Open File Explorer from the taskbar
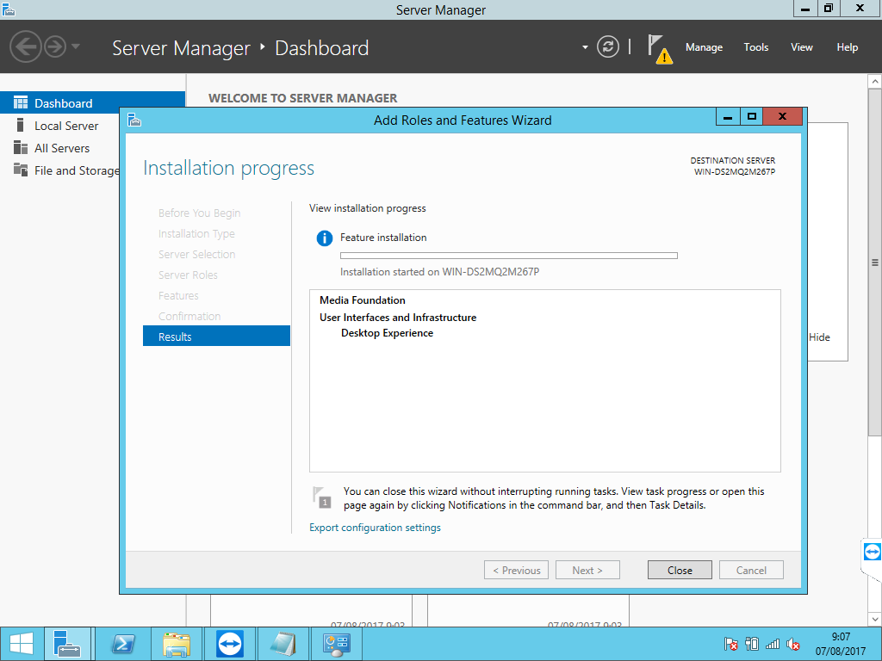This screenshot has width=882, height=661. [176, 644]
